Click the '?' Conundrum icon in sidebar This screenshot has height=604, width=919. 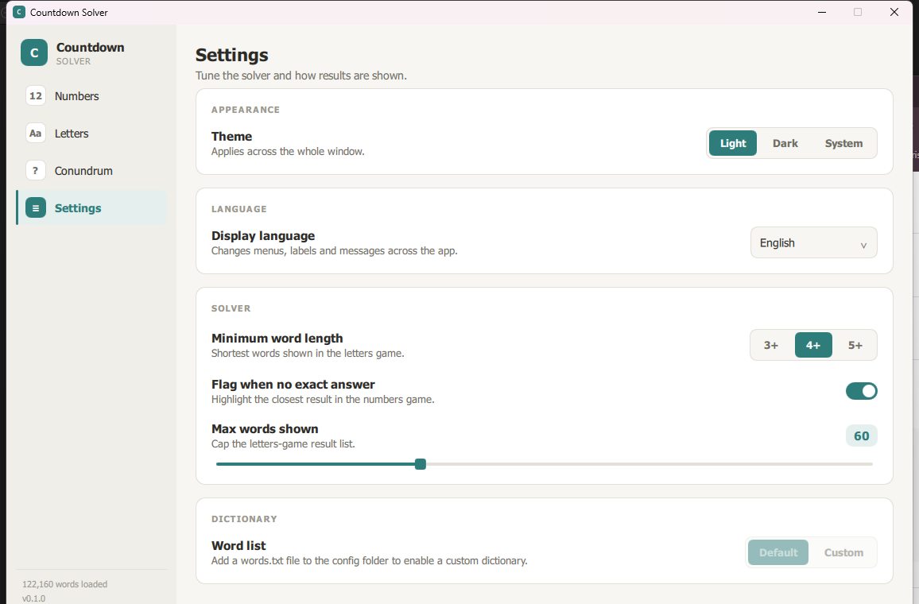(x=36, y=171)
